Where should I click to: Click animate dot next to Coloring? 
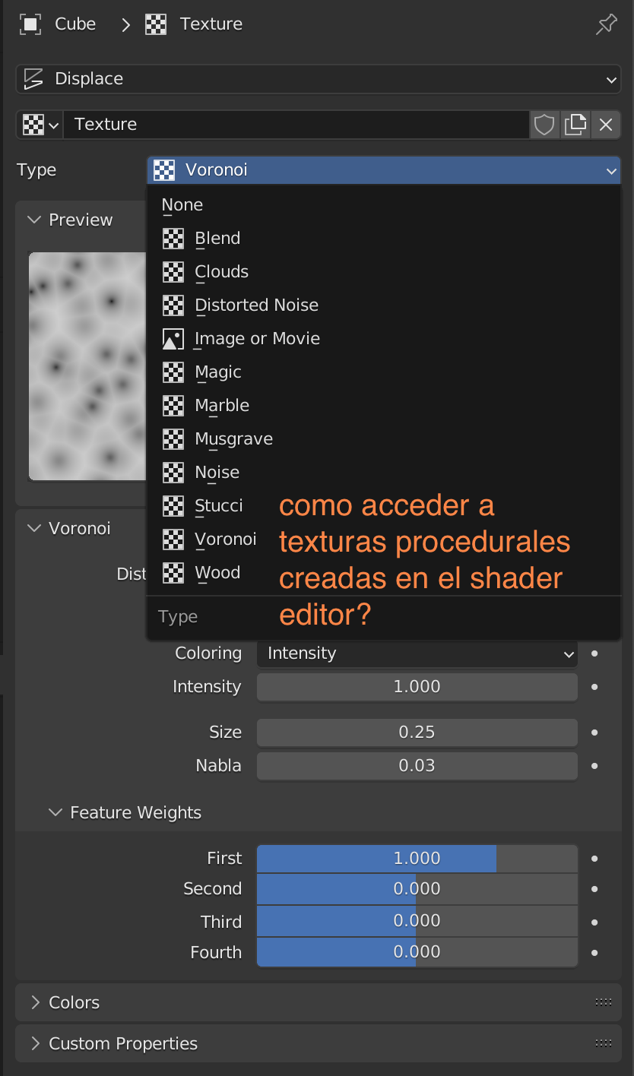(x=594, y=654)
